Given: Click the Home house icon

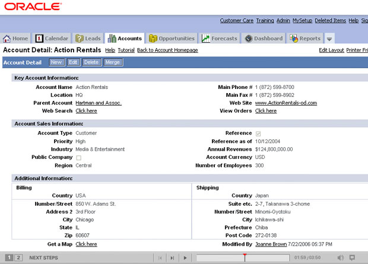Looking at the screenshot, I should (x=7, y=39).
